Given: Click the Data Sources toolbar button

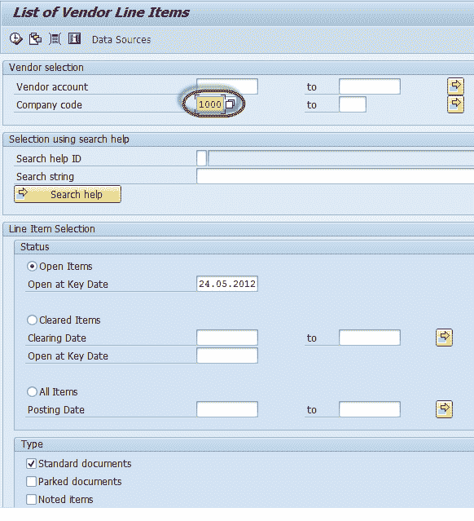Looking at the screenshot, I should [121, 40].
